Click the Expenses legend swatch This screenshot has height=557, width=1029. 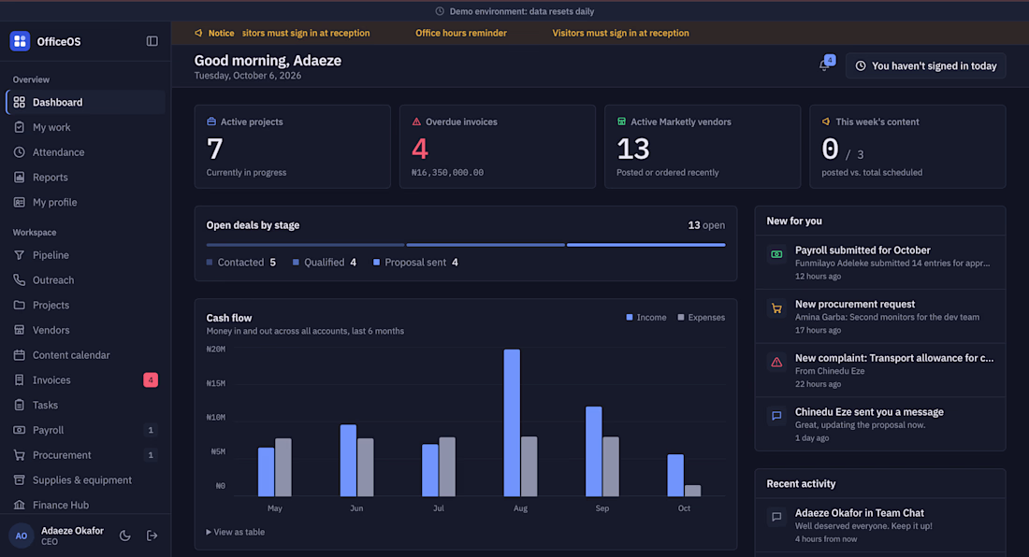pyautogui.click(x=680, y=317)
